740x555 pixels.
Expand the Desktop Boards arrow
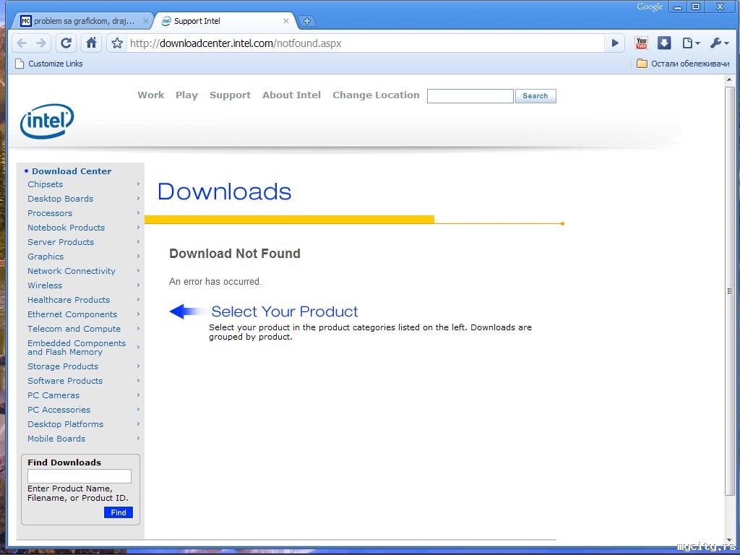tap(138, 199)
